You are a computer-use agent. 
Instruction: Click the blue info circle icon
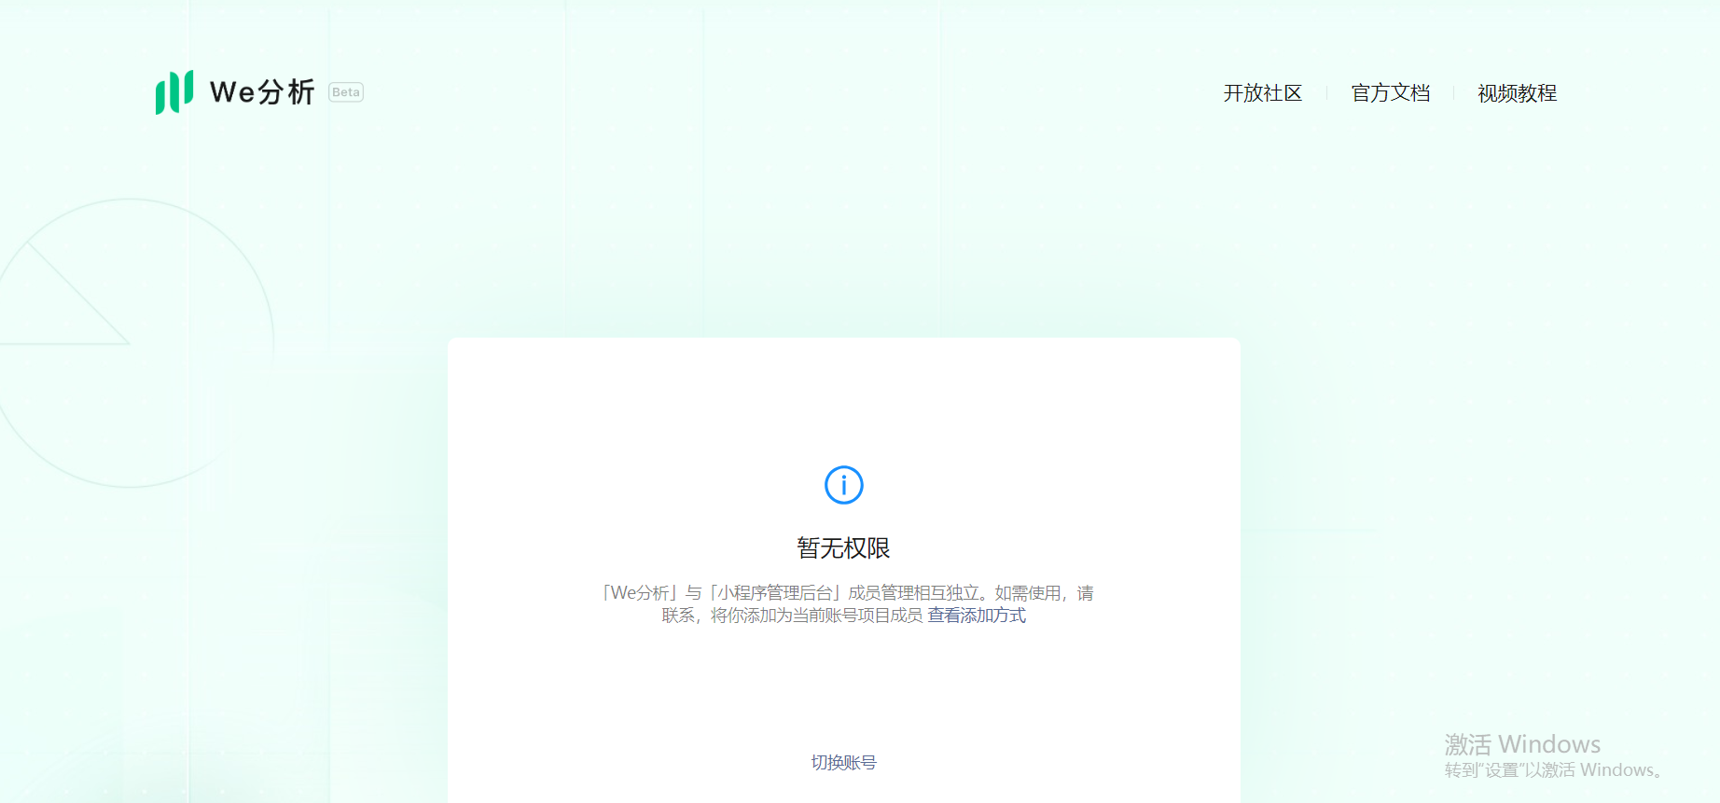pyautogui.click(x=844, y=485)
